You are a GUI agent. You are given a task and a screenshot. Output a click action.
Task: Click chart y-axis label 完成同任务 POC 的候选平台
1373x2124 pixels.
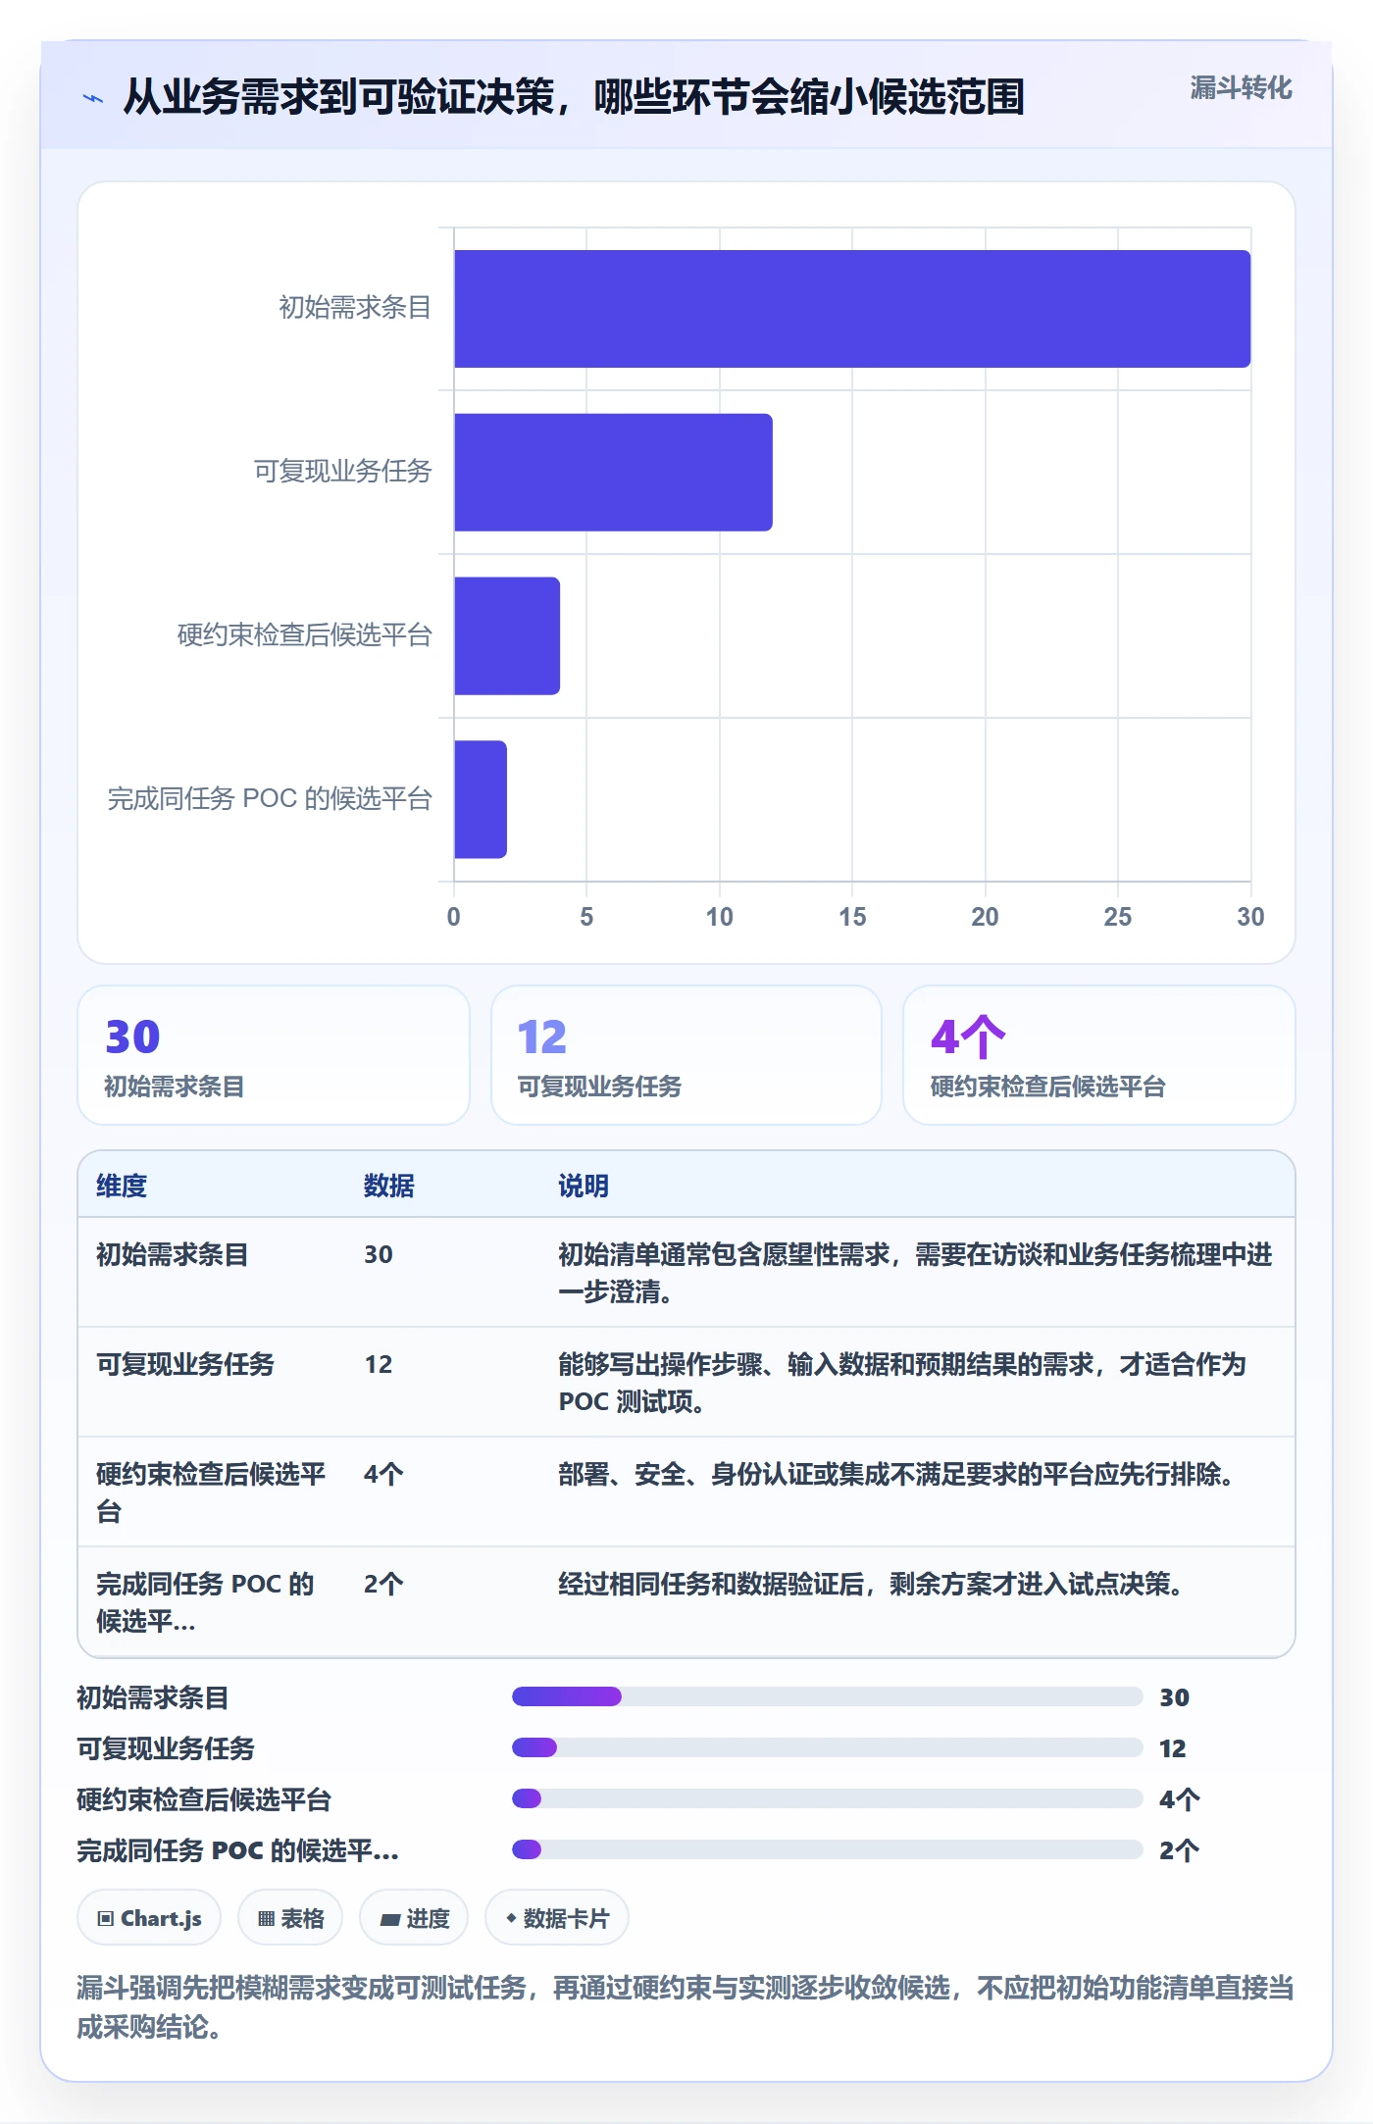point(270,799)
